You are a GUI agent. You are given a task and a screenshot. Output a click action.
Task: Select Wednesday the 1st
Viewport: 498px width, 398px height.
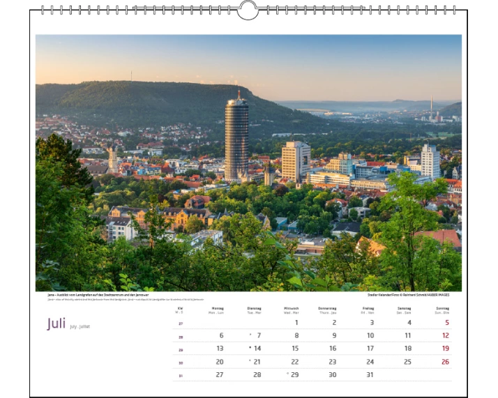click(x=296, y=323)
